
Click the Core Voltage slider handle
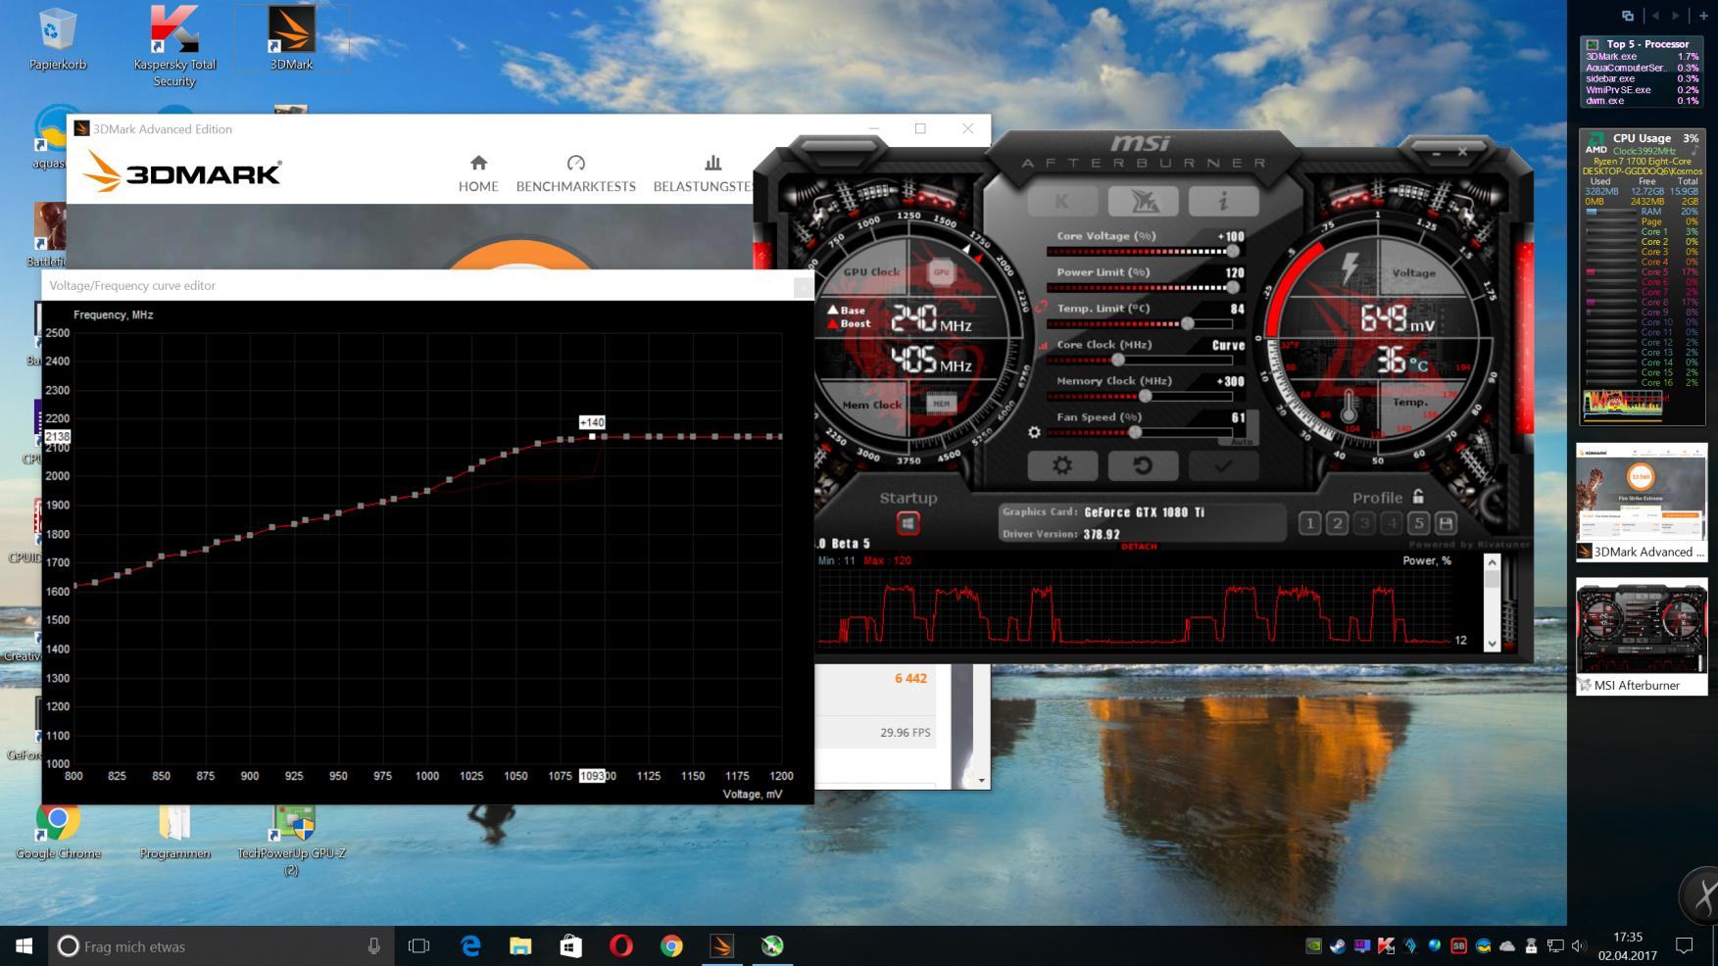(1232, 252)
